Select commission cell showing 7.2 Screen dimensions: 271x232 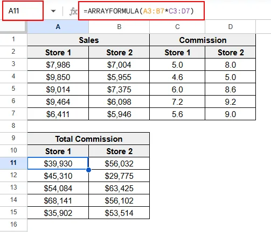tap(177, 102)
